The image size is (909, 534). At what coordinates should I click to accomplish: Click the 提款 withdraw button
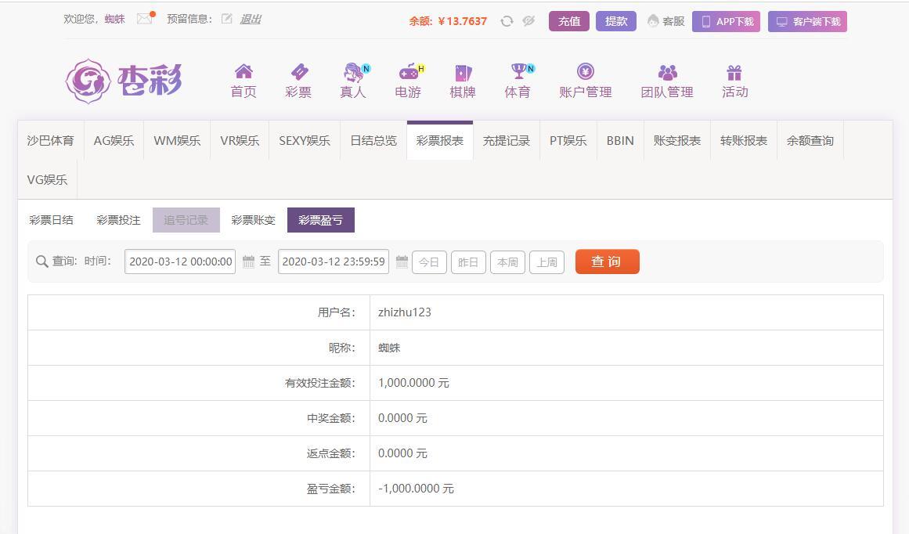616,21
